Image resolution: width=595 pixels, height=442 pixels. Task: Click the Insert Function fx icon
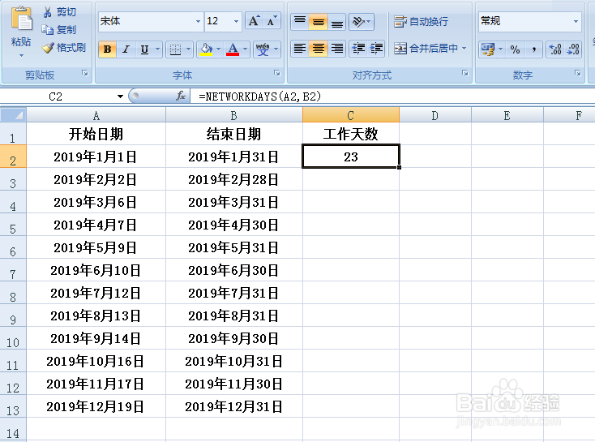181,96
